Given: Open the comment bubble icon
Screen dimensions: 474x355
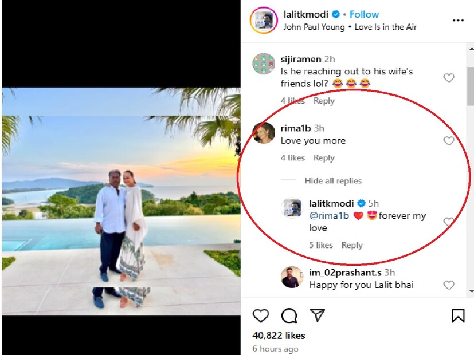Looking at the screenshot, I should pos(289,315).
